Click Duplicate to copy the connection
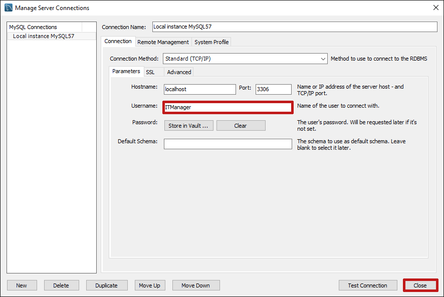The width and height of the screenshot is (444, 297). click(x=106, y=285)
